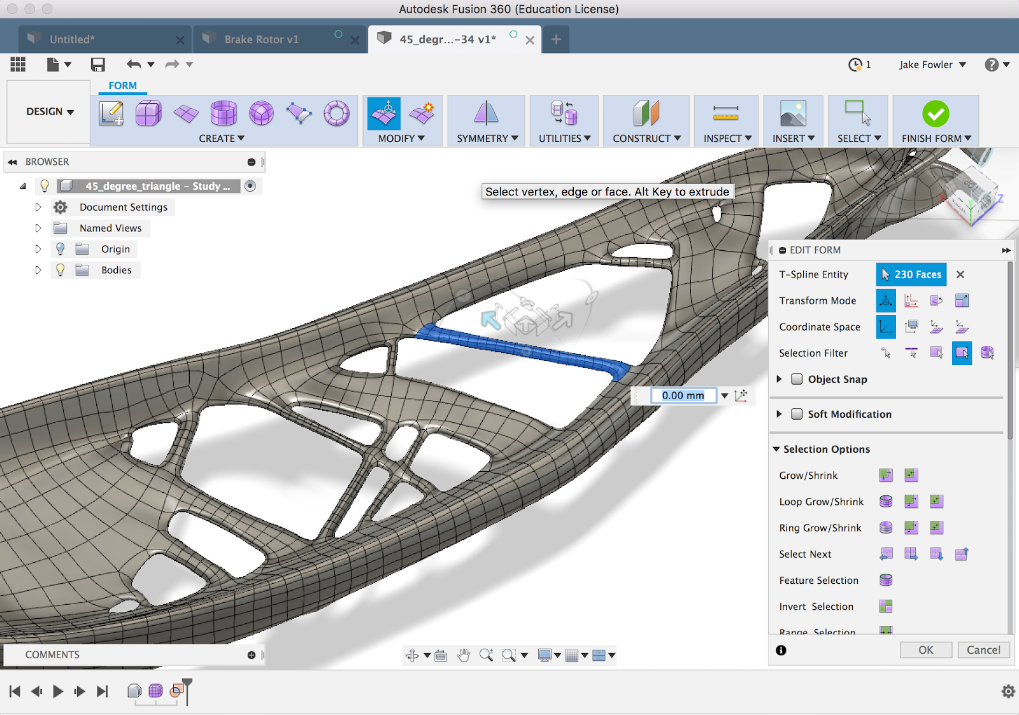Click the Edit Form modify icon

tap(384, 113)
